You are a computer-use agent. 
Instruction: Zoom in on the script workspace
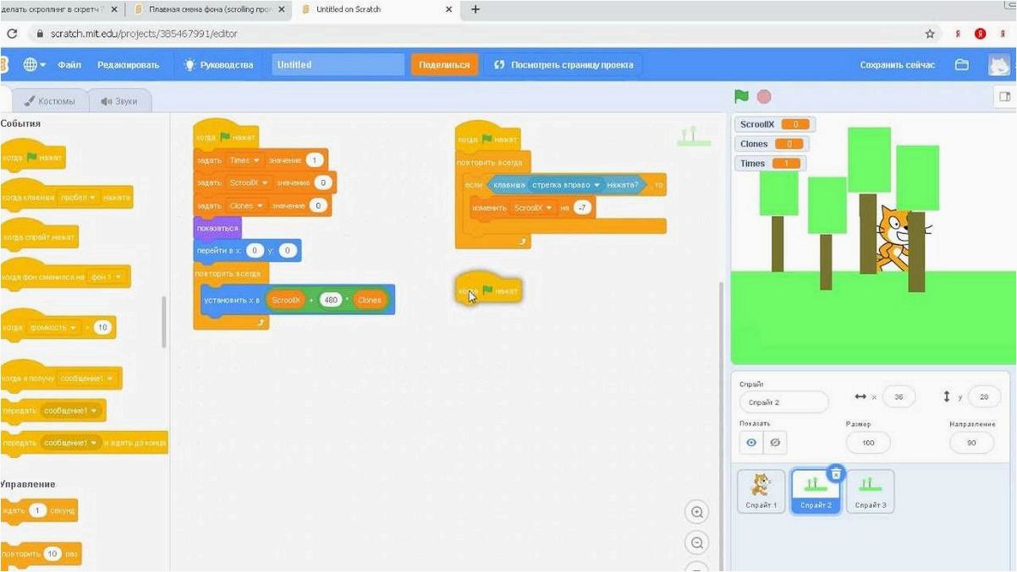coord(696,512)
